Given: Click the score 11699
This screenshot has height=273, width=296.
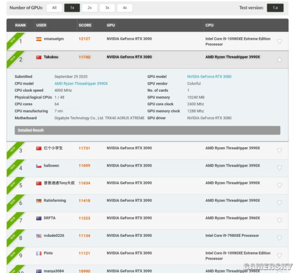Looking at the screenshot, I should pyautogui.click(x=84, y=166).
